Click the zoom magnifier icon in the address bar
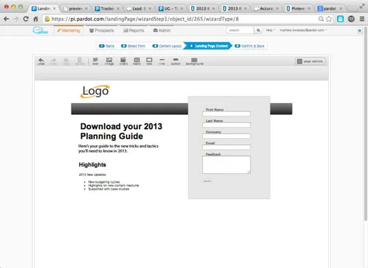This screenshot has height=268, width=368. (x=321, y=19)
